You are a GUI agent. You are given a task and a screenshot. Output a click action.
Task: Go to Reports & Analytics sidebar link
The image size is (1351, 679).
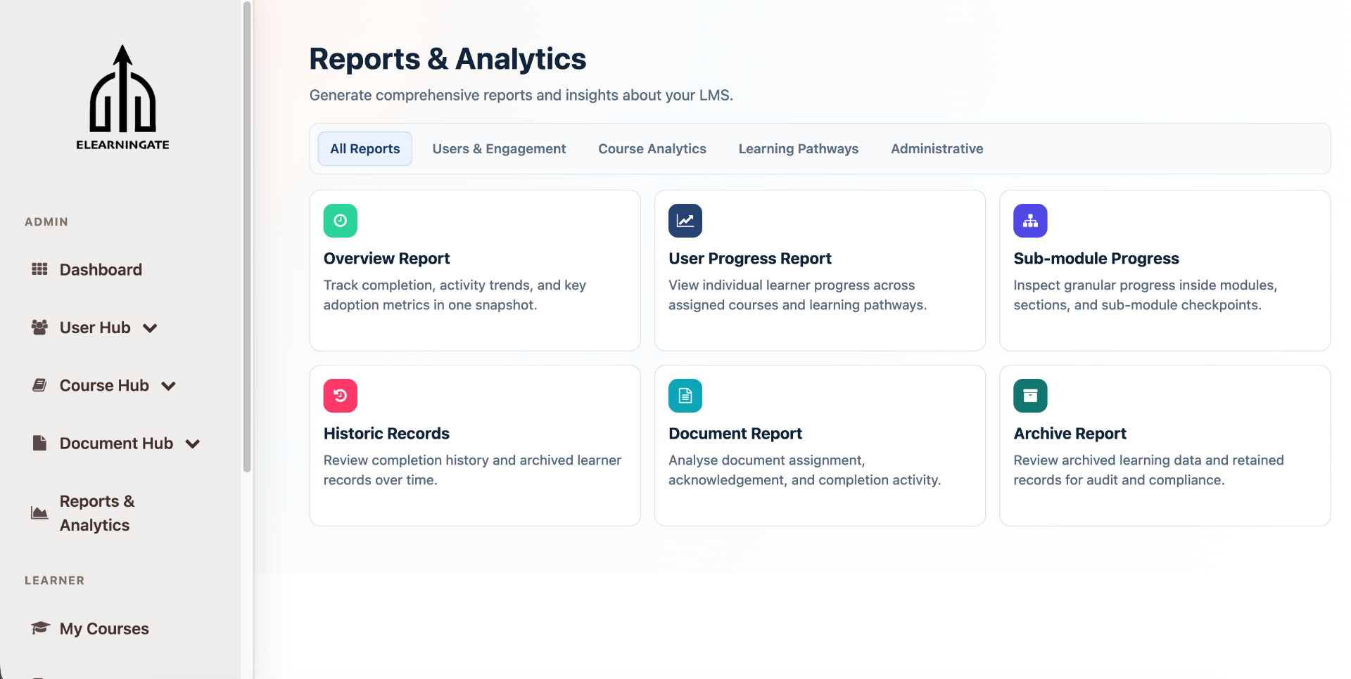pos(97,513)
